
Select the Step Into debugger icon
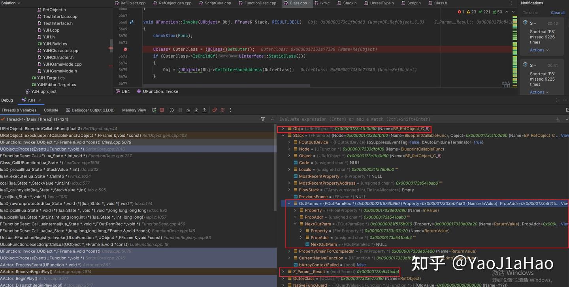point(196,110)
